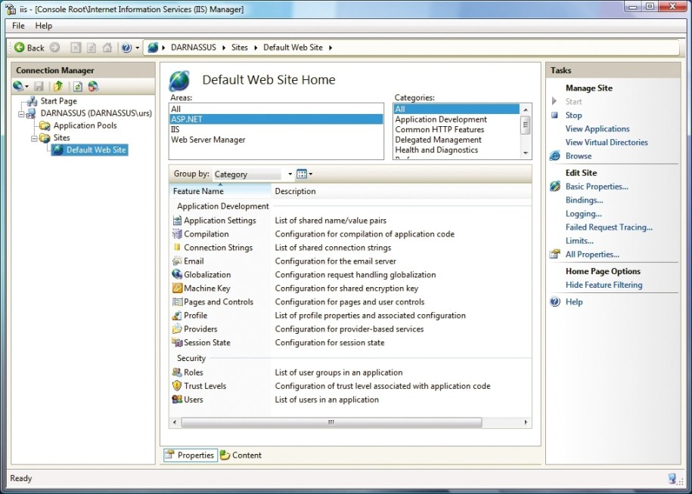Open the Globalization feature icon
Image resolution: width=692 pixels, height=494 pixels.
point(177,274)
